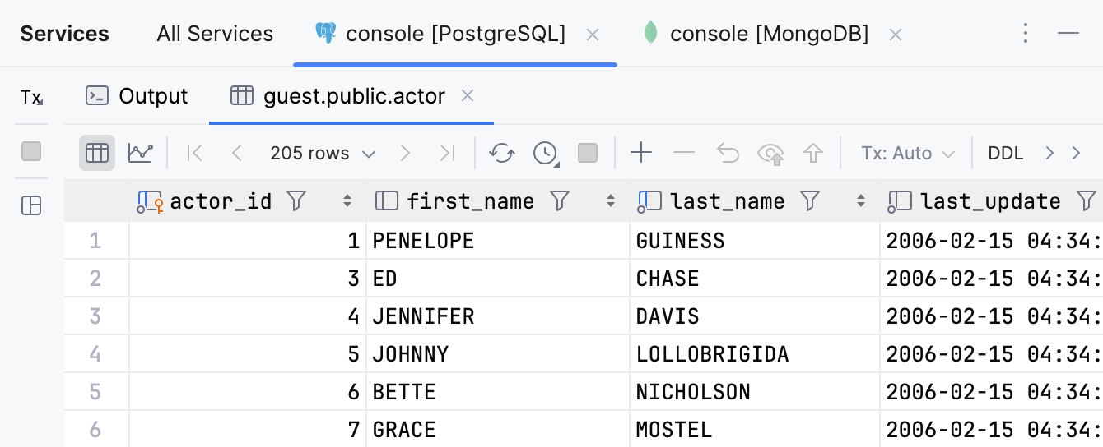This screenshot has width=1103, height=447.
Task: Switch to table grid view
Action: (97, 153)
